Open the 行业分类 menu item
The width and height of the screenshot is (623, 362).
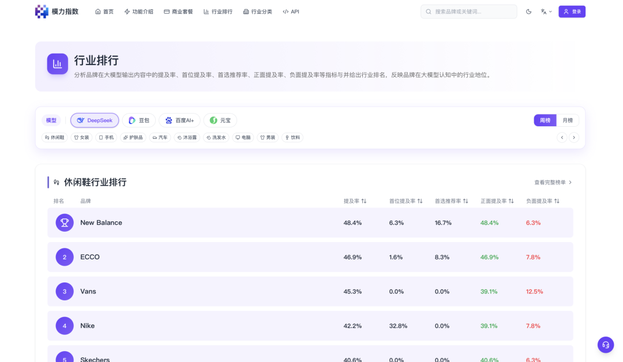[257, 12]
